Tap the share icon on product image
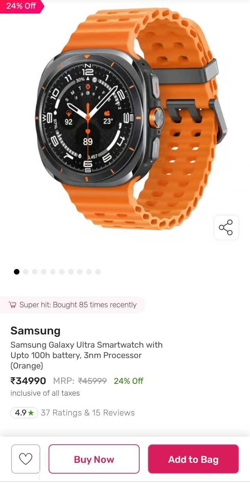The height and width of the screenshot is (483, 250). 226,228
